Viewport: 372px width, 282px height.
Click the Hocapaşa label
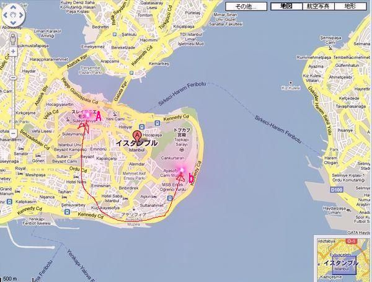153,135
